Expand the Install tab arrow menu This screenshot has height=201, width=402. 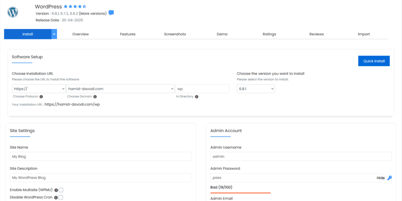point(54,34)
